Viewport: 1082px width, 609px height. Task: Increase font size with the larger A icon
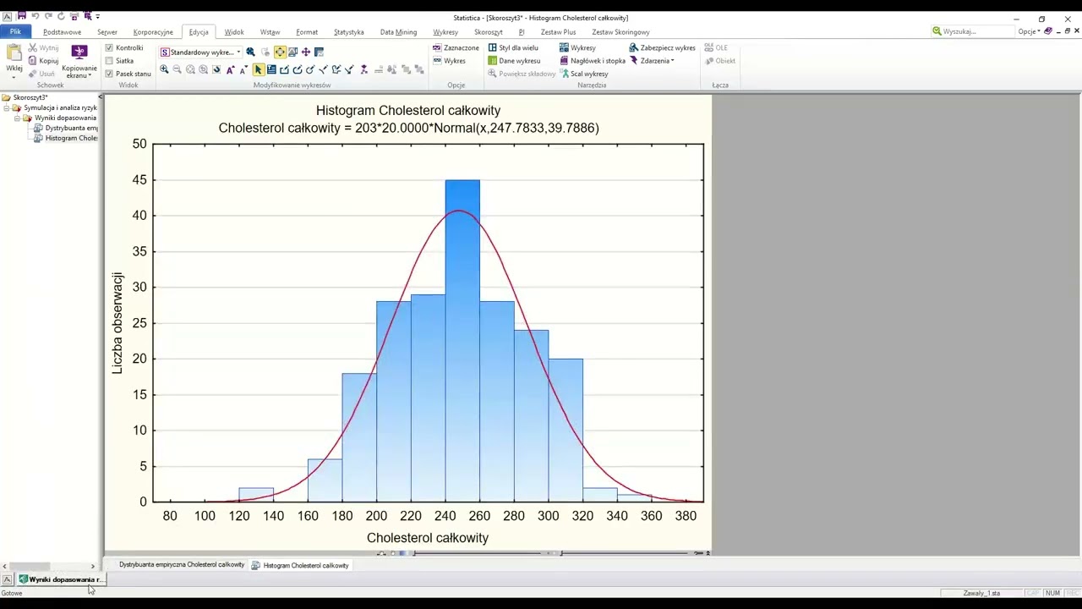230,69
